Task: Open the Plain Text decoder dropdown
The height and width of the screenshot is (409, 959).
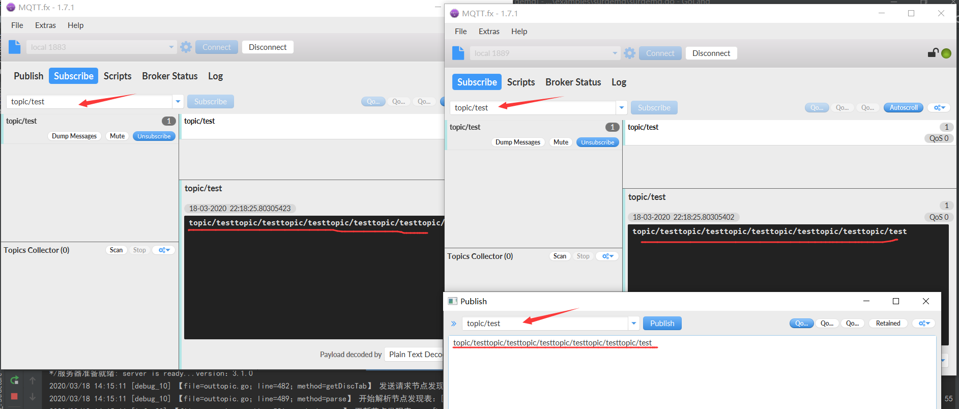Action: coord(414,355)
